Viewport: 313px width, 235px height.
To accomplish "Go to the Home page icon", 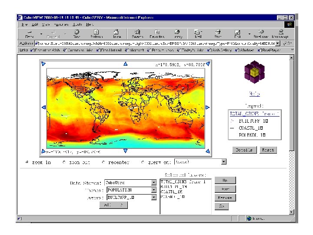I will pyautogui.click(x=117, y=34).
